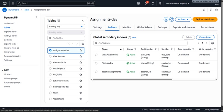This screenshot has height=112, width=223.
Task: Go to next page of indexes
Action: coord(207,43)
